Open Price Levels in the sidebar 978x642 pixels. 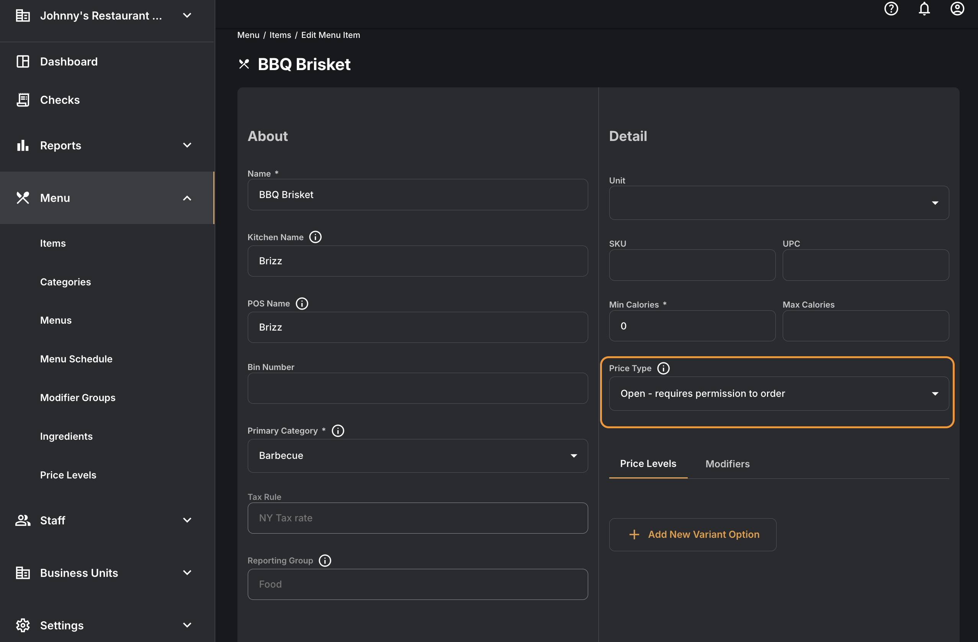(68, 475)
